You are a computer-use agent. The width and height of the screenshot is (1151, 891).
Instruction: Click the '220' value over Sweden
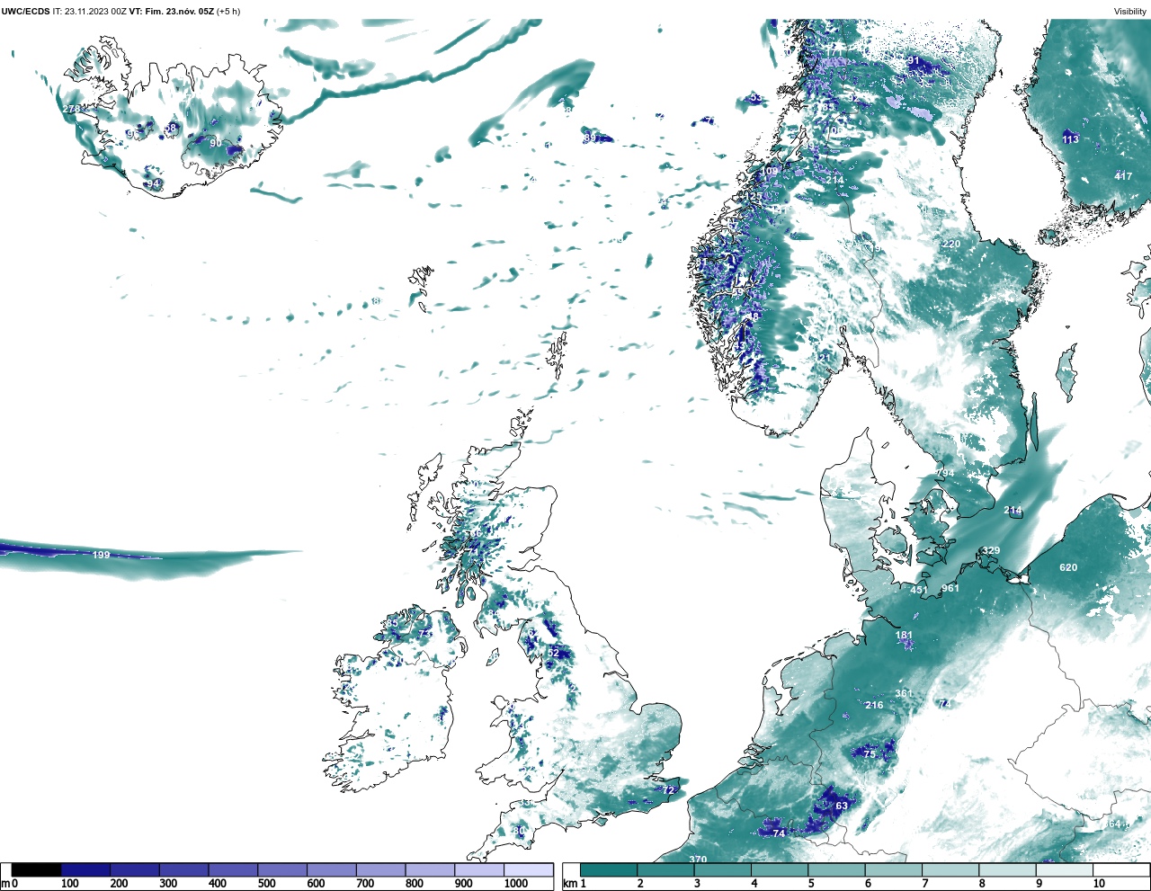click(951, 245)
